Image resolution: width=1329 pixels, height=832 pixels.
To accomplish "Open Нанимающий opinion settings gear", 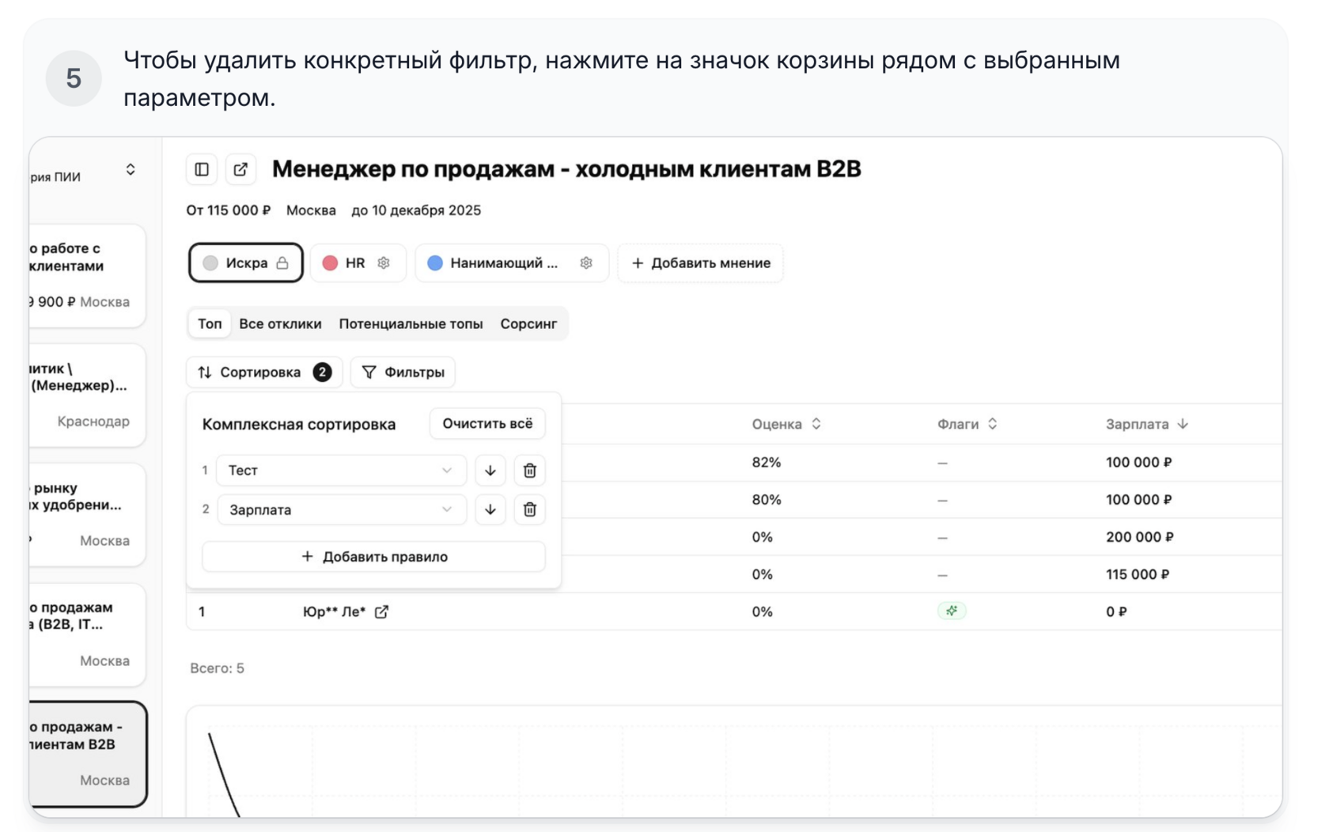I will tap(586, 263).
